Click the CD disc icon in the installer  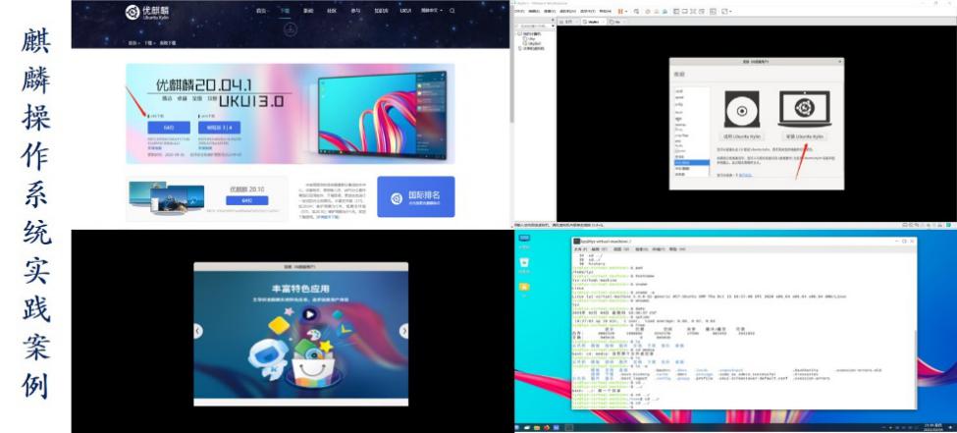point(742,110)
